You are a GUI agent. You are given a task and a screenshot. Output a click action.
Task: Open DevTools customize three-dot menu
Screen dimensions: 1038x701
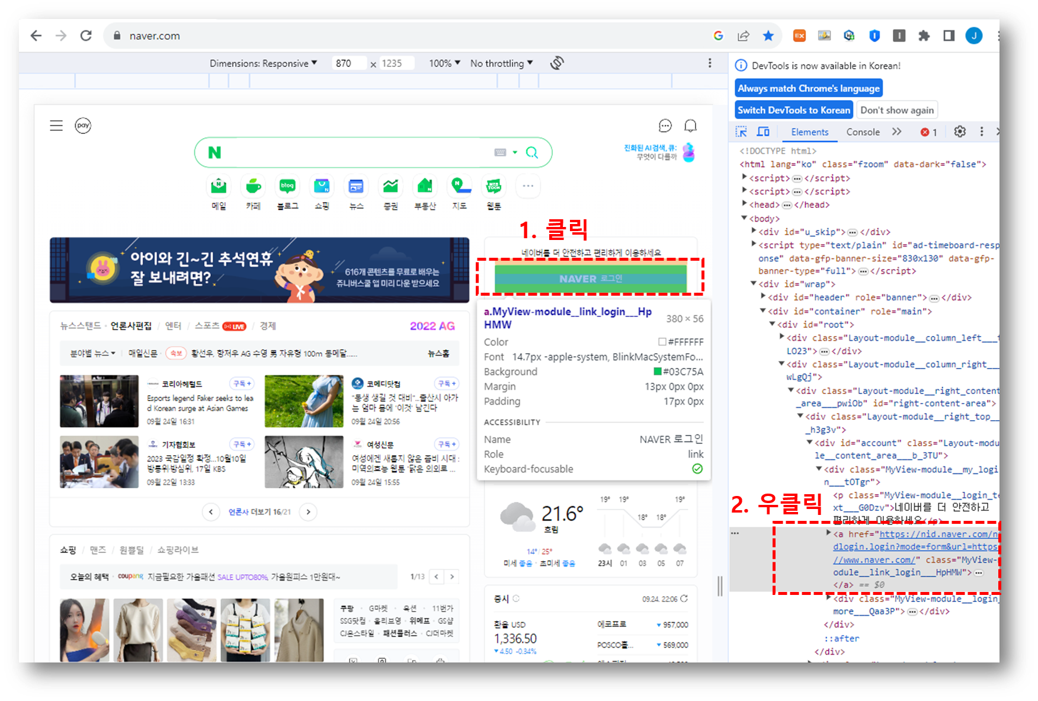click(x=982, y=132)
